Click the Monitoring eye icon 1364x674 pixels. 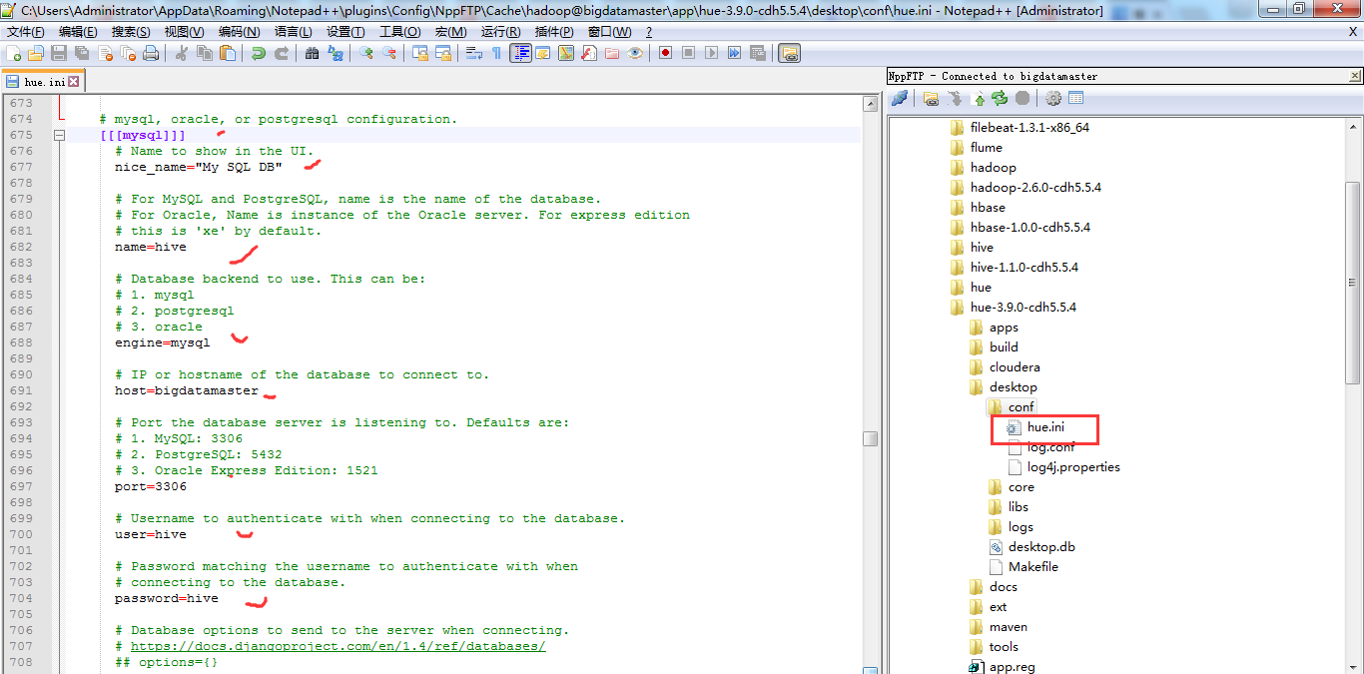(x=635, y=53)
